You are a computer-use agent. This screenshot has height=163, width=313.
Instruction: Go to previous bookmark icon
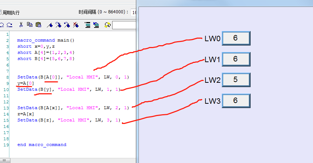pyautogui.click(x=67, y=25)
